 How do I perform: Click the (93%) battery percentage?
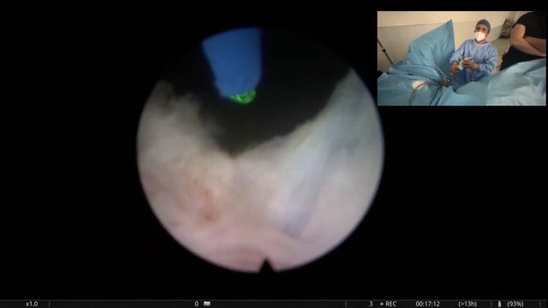pos(515,304)
